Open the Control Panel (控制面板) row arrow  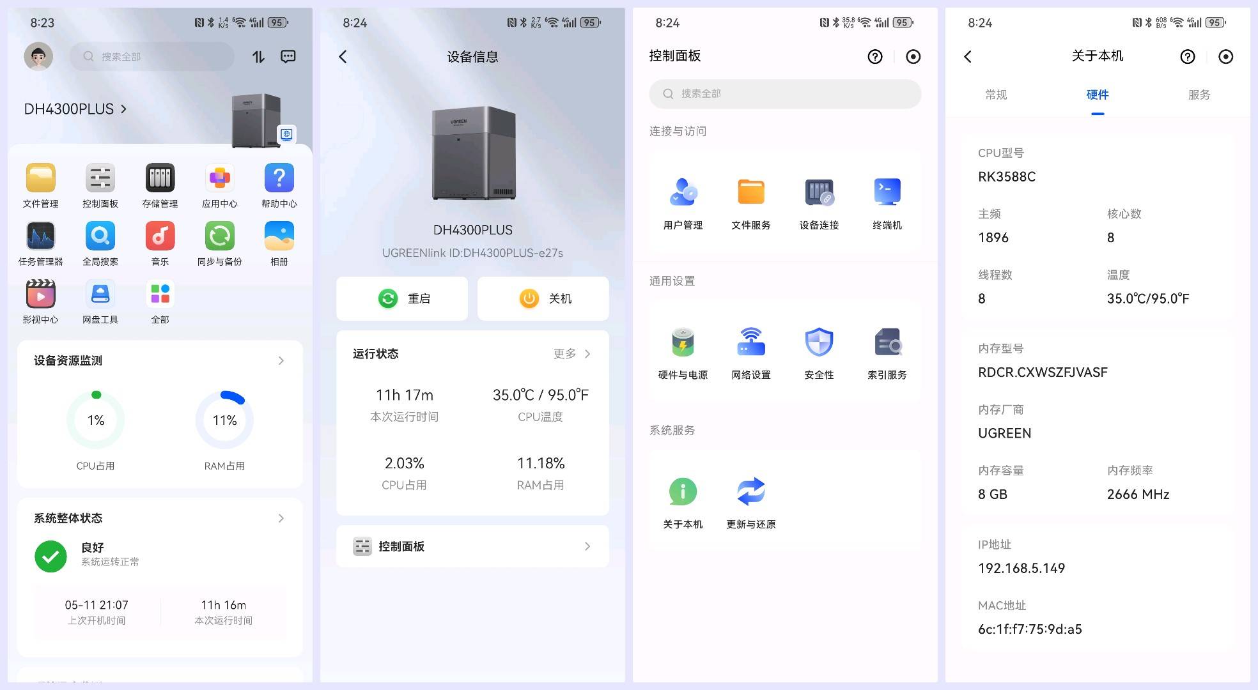pyautogui.click(x=587, y=546)
